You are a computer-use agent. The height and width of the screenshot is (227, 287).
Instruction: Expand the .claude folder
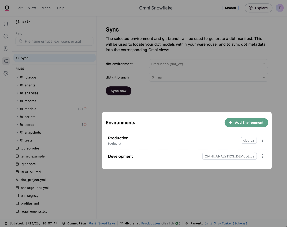tap(17, 77)
